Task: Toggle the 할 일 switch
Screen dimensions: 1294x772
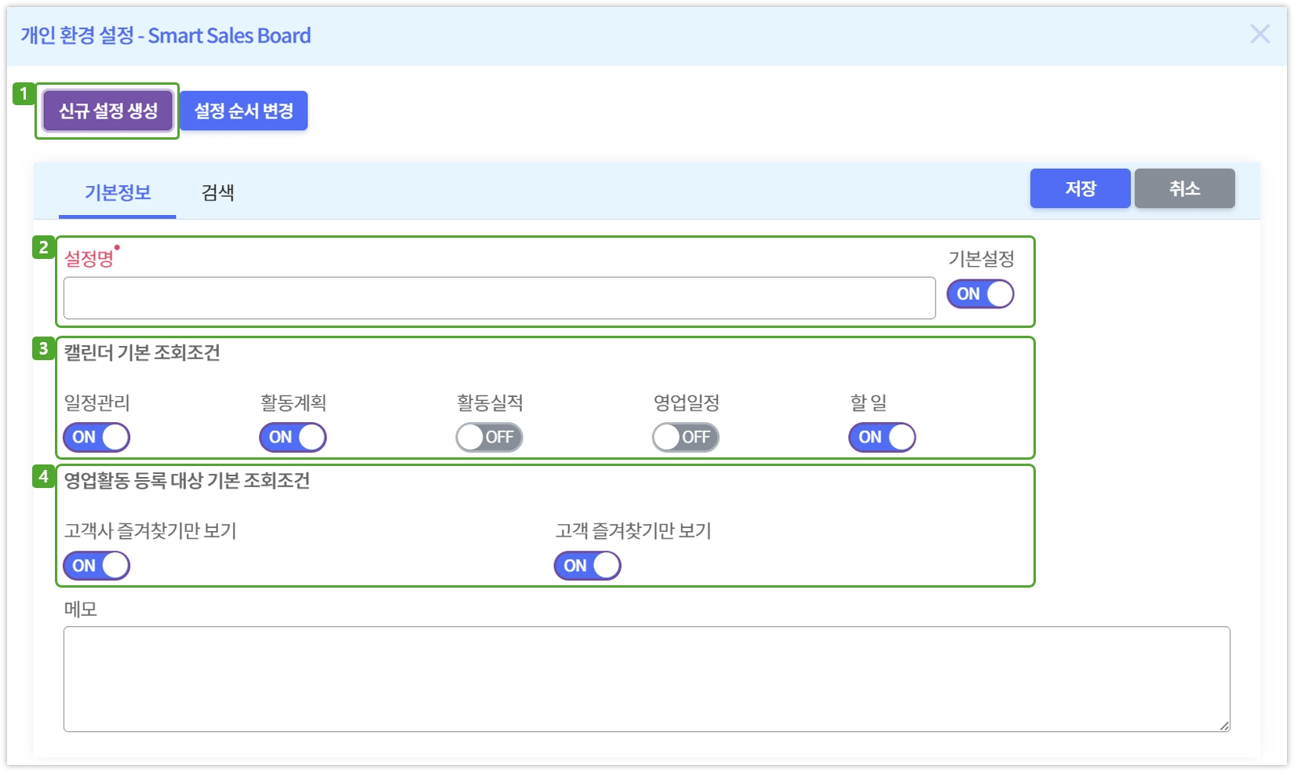Action: (882, 437)
